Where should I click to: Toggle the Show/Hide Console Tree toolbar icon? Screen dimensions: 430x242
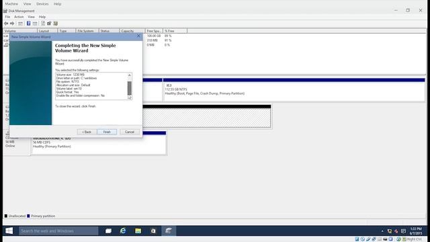point(20,24)
